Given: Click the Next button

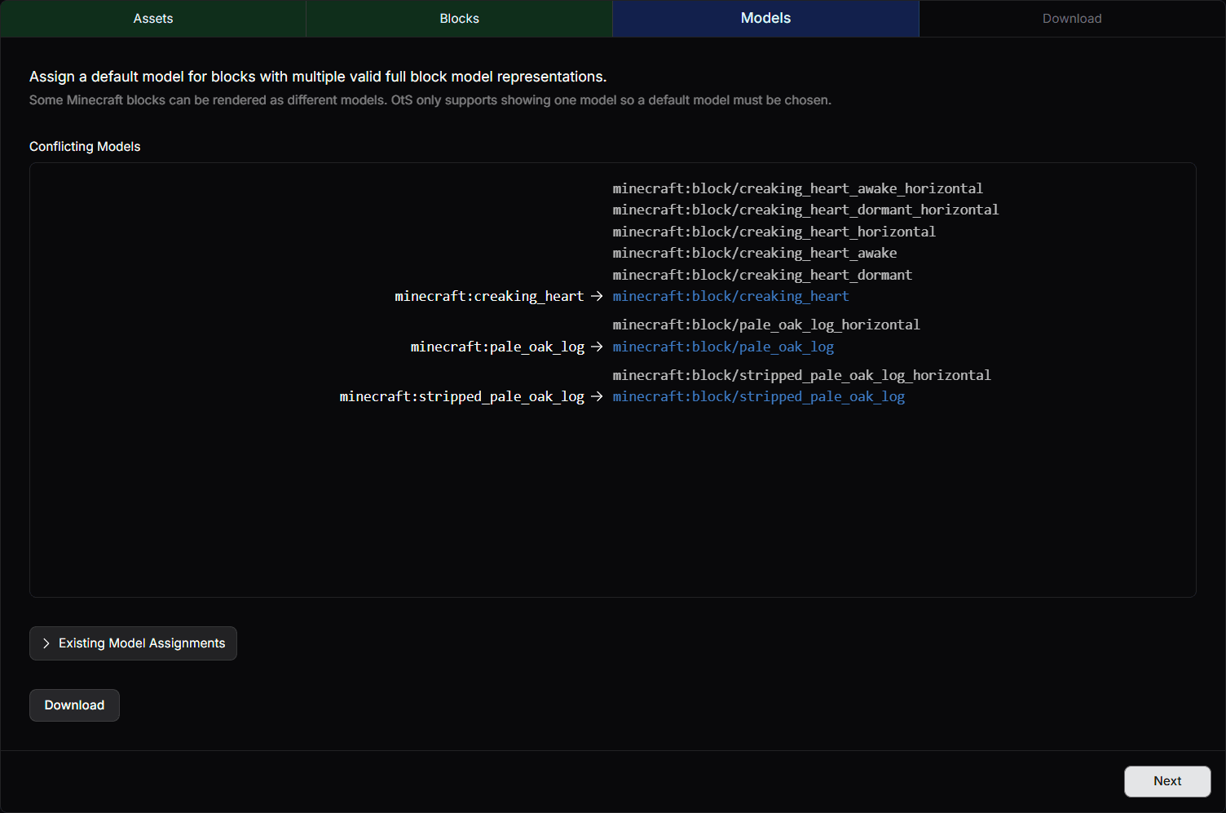Looking at the screenshot, I should point(1167,781).
